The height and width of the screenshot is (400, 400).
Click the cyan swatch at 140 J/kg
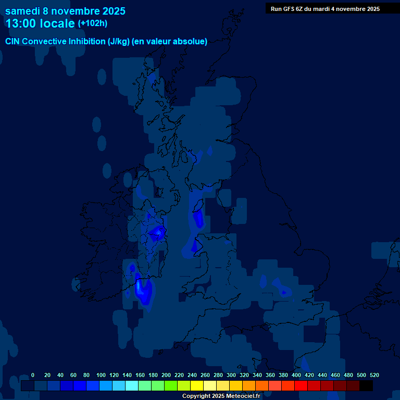[x=132, y=386]
